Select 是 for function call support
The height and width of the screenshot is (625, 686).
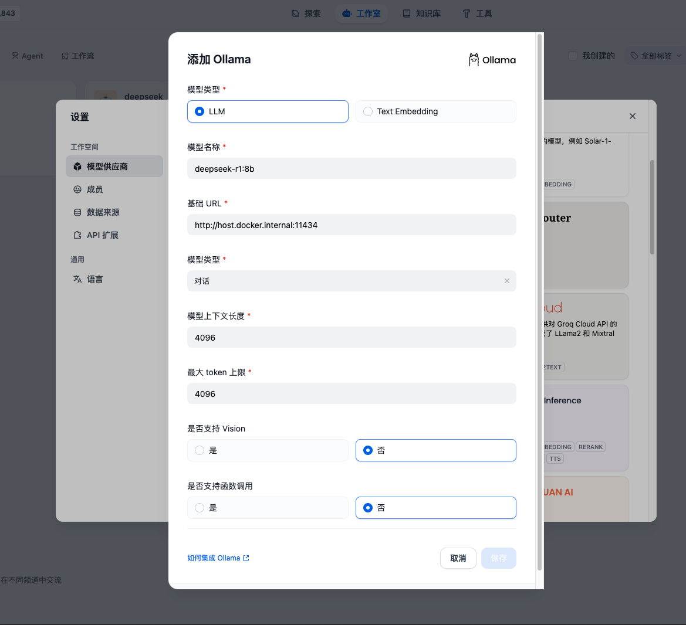point(200,508)
